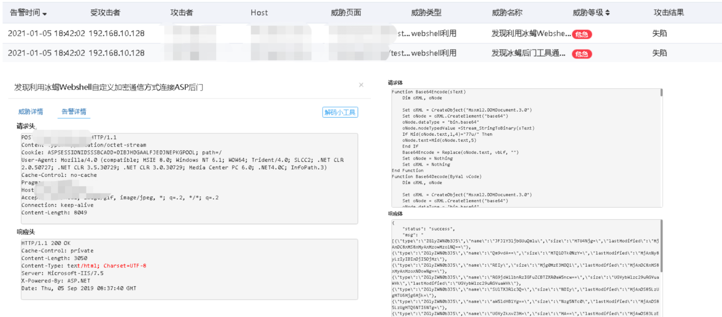722x317 pixels.
Task: Select second alert row 发现冰蝎后门工具通... name
Action: point(528,53)
